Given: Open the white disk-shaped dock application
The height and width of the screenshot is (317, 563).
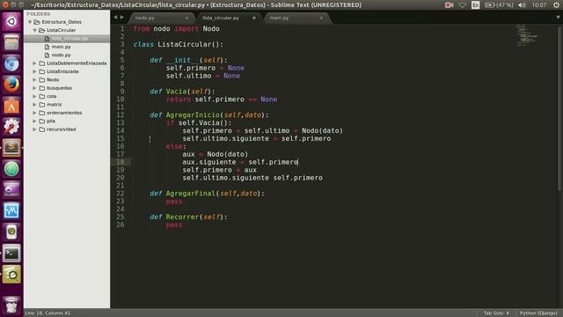Looking at the screenshot, I should [11, 232].
